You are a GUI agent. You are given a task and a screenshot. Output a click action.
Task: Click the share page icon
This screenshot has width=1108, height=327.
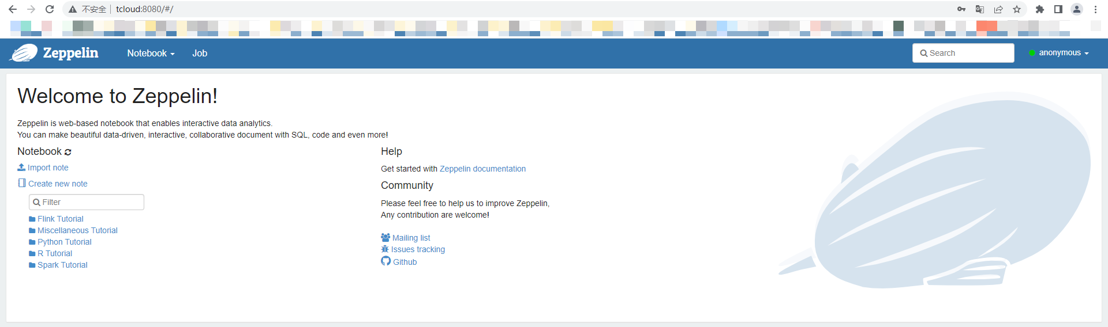998,9
